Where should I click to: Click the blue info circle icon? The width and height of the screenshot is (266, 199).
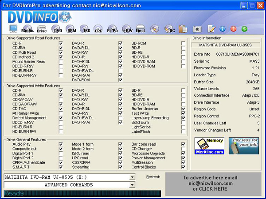tap(223, 29)
